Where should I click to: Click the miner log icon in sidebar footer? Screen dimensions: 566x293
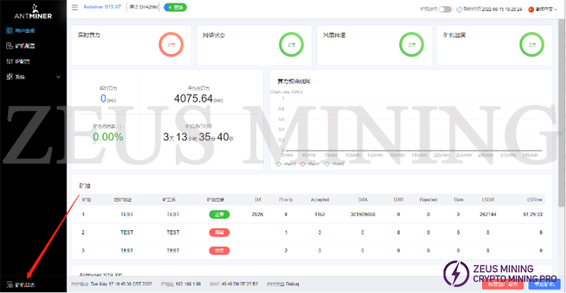coord(9,284)
